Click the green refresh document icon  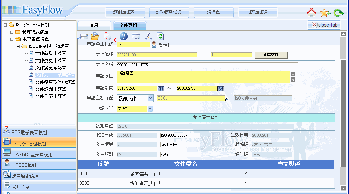160,36
